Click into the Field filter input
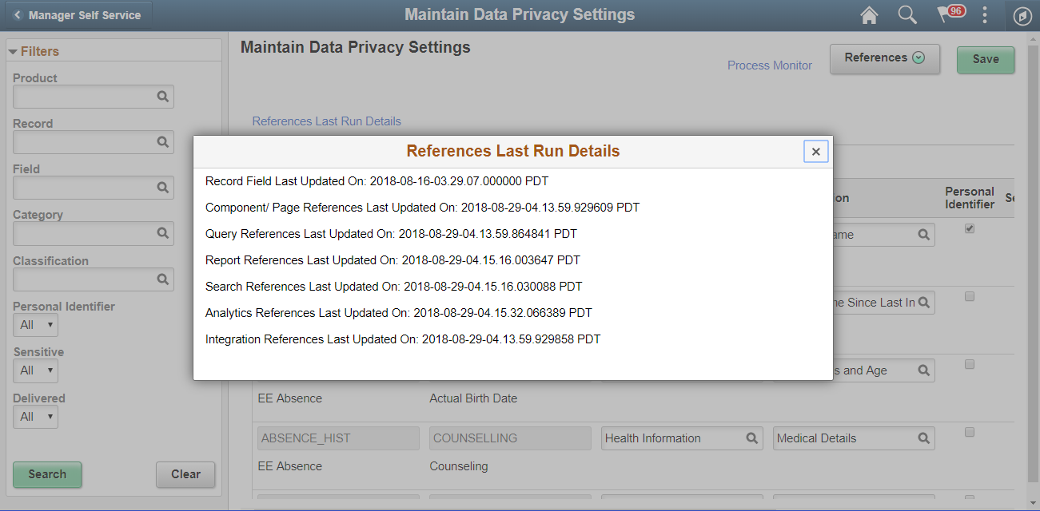The height and width of the screenshot is (511, 1040). 84,188
